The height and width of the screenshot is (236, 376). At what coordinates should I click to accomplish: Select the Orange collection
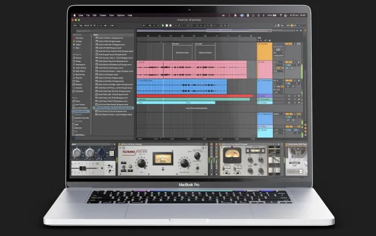click(78, 42)
